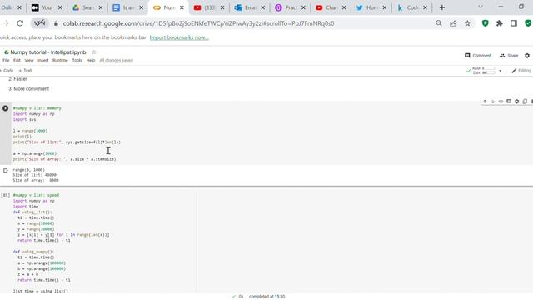Open the Extensions puzzle icon
The width and height of the screenshot is (533, 300).
pyautogui.click(x=500, y=23)
